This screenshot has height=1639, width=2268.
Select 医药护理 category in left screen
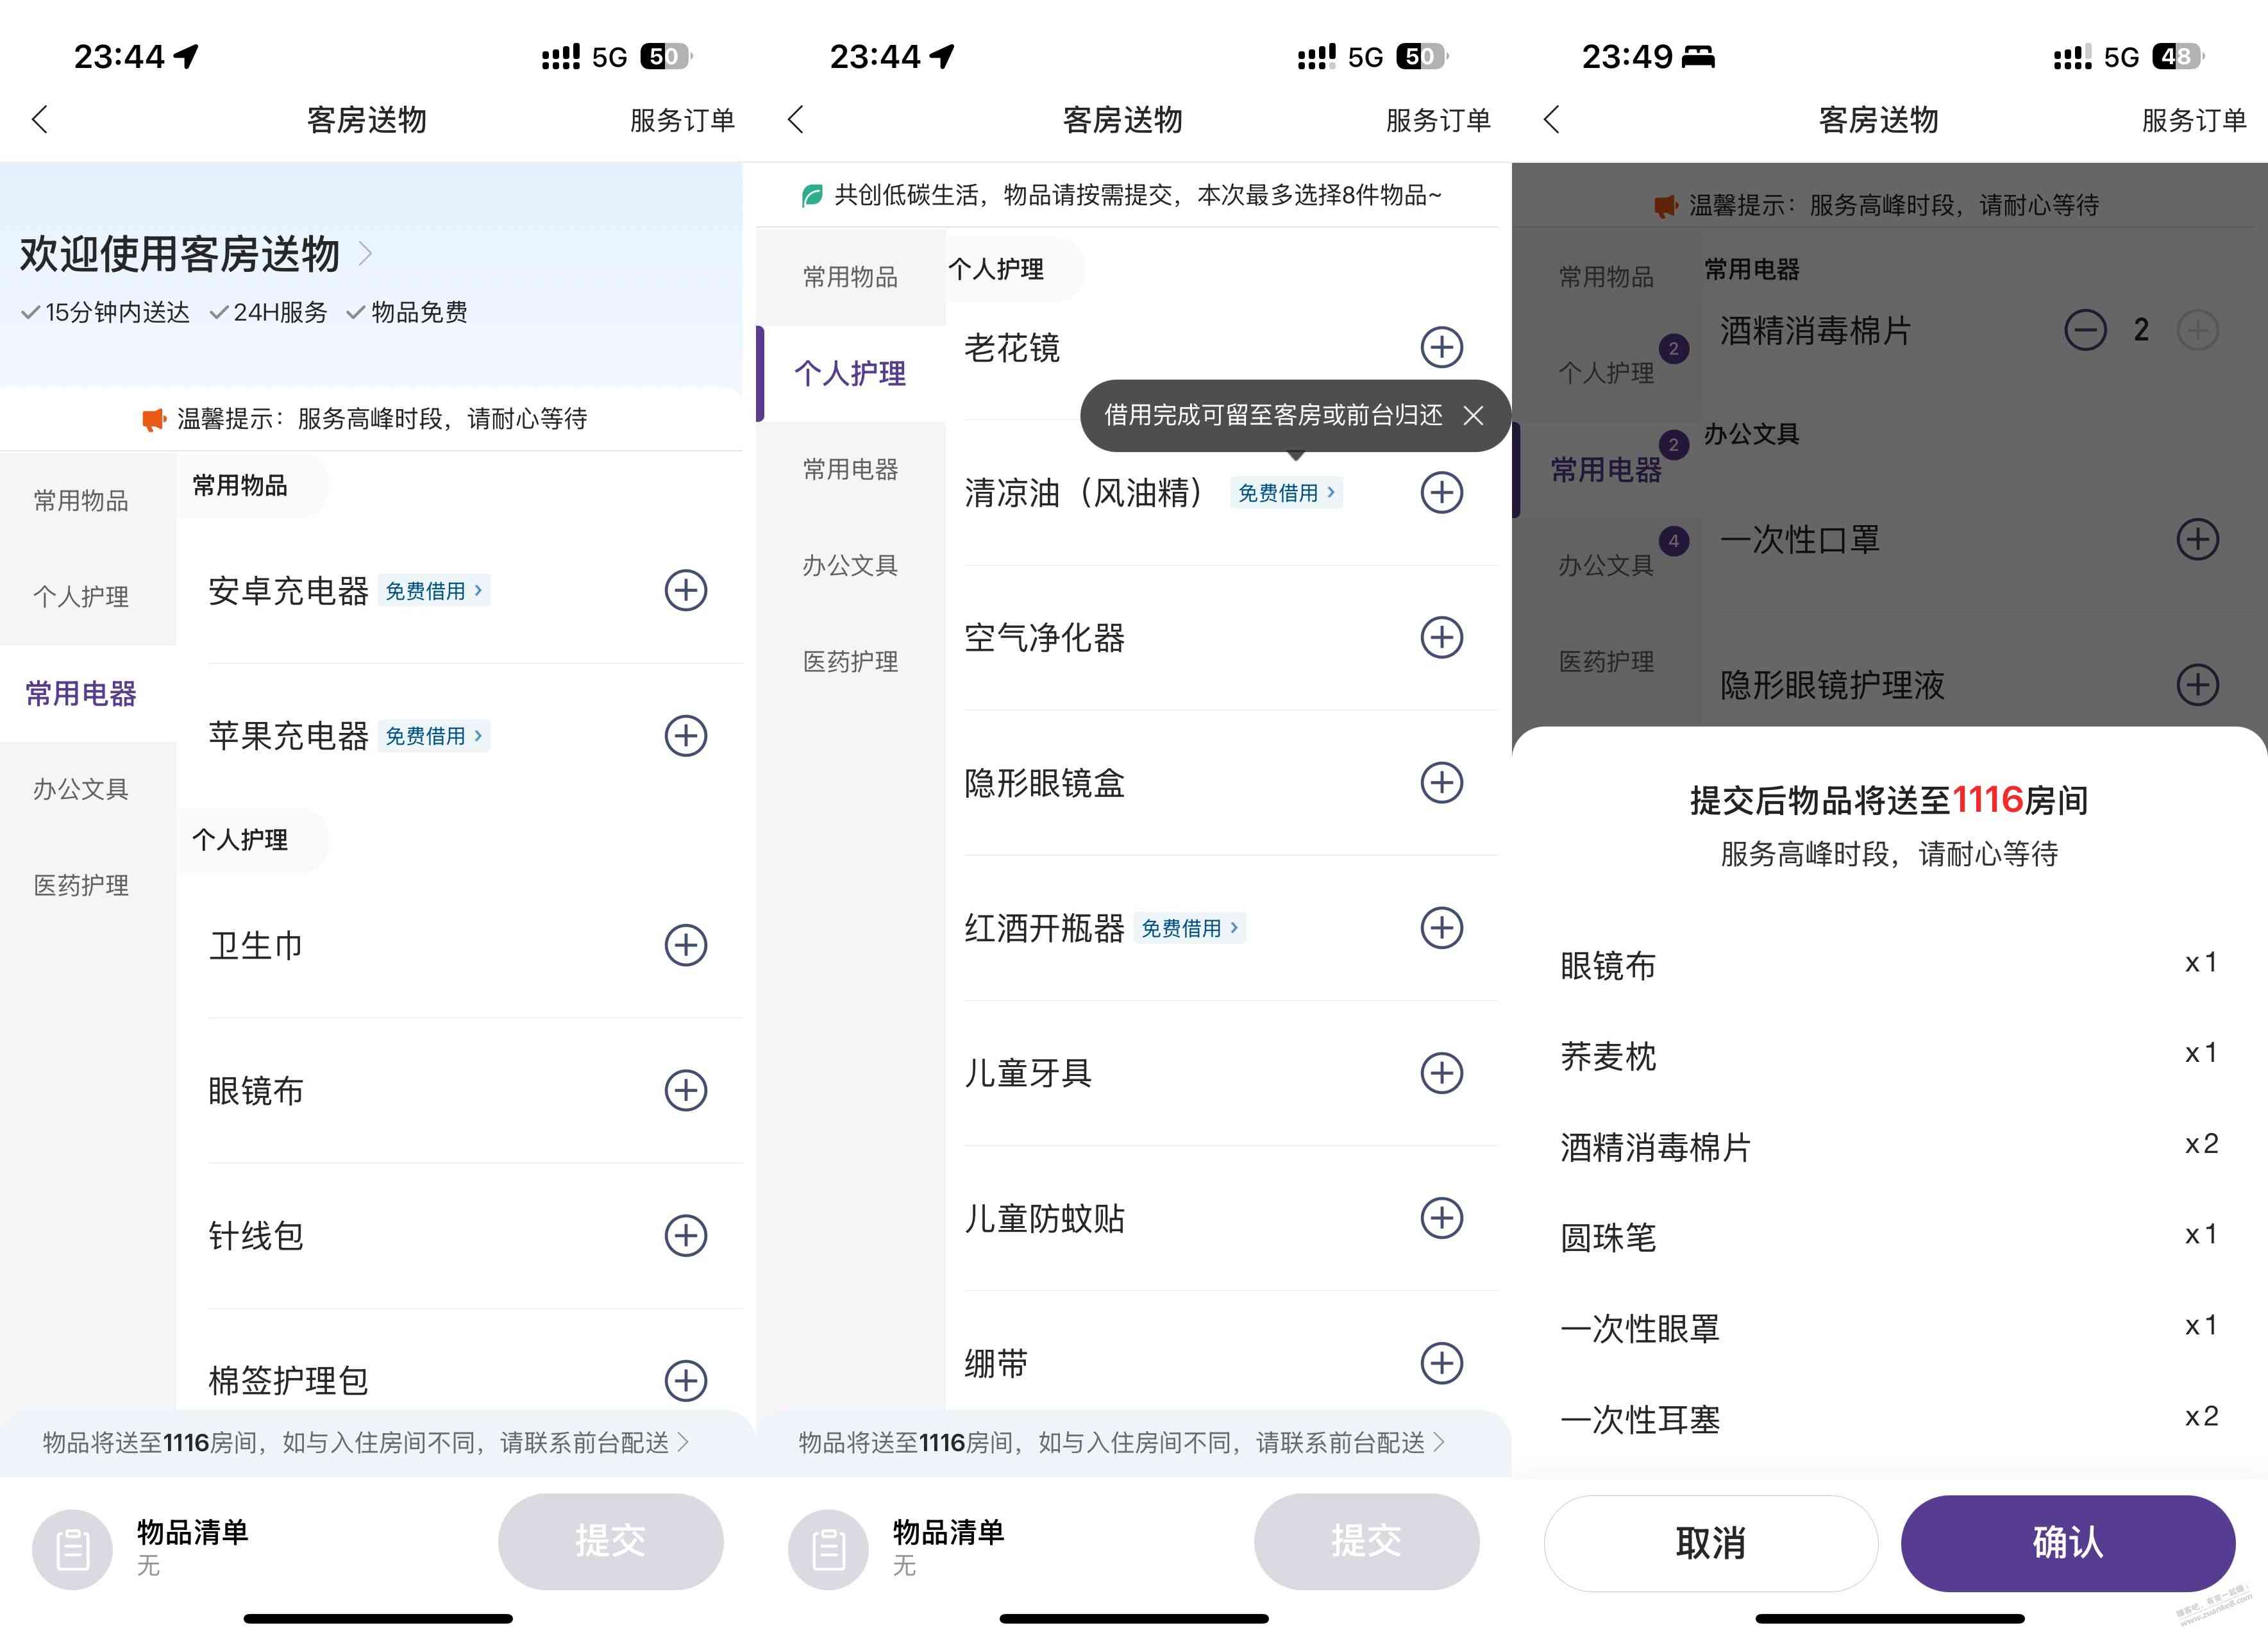click(x=82, y=885)
